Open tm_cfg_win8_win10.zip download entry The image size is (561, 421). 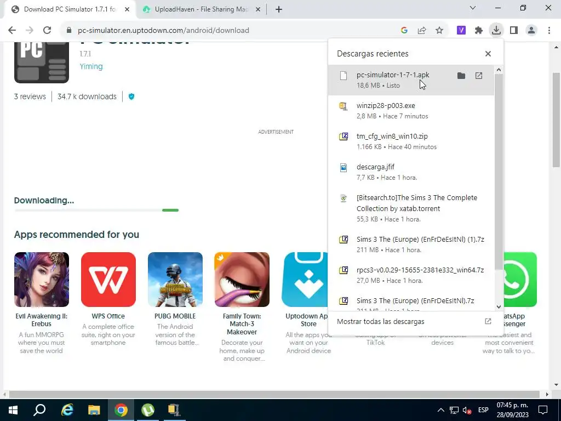[411, 141]
